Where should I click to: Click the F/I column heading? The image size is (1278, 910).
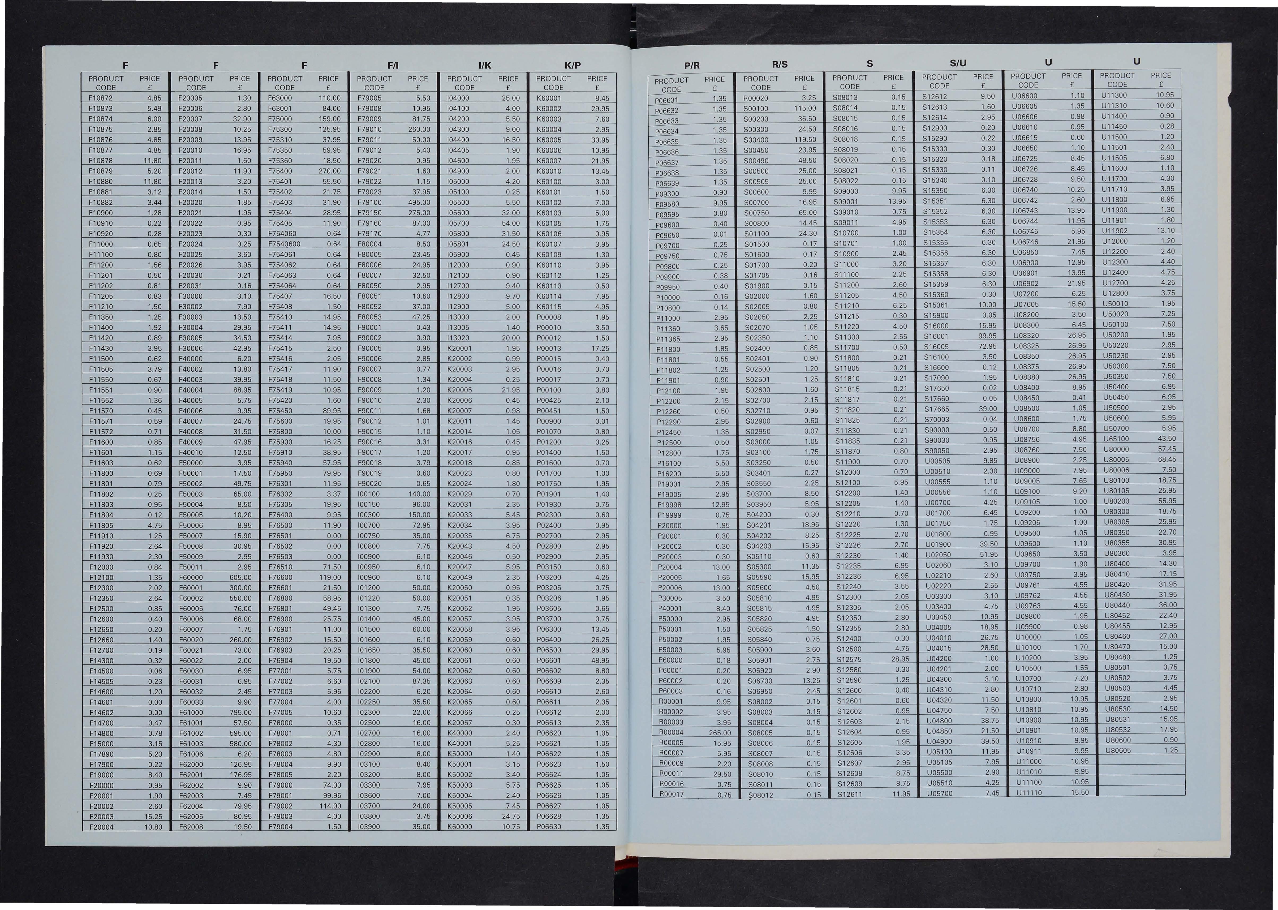click(393, 66)
